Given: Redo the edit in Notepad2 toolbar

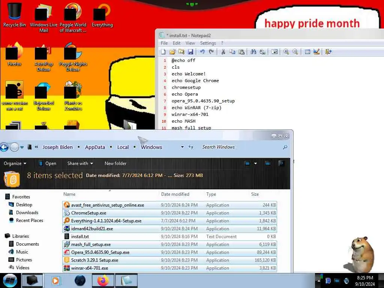Looking at the screenshot, I should pyautogui.click(x=211, y=52).
